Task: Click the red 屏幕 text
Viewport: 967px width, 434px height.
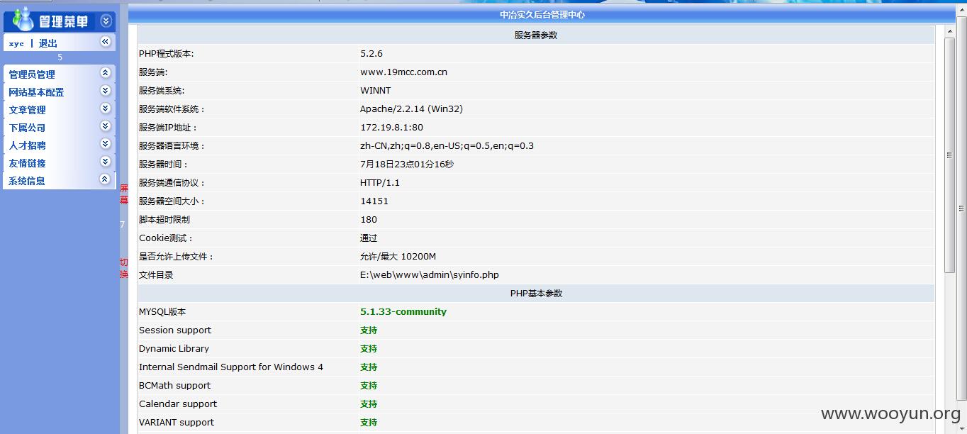Action: tap(124, 194)
